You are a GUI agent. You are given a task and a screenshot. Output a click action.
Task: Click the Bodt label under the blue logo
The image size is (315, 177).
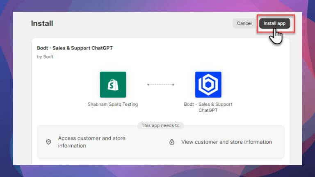(x=208, y=107)
